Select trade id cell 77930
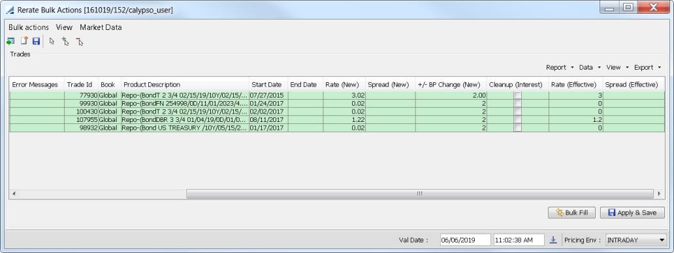Viewport: 674px width, 253px height. pos(81,96)
